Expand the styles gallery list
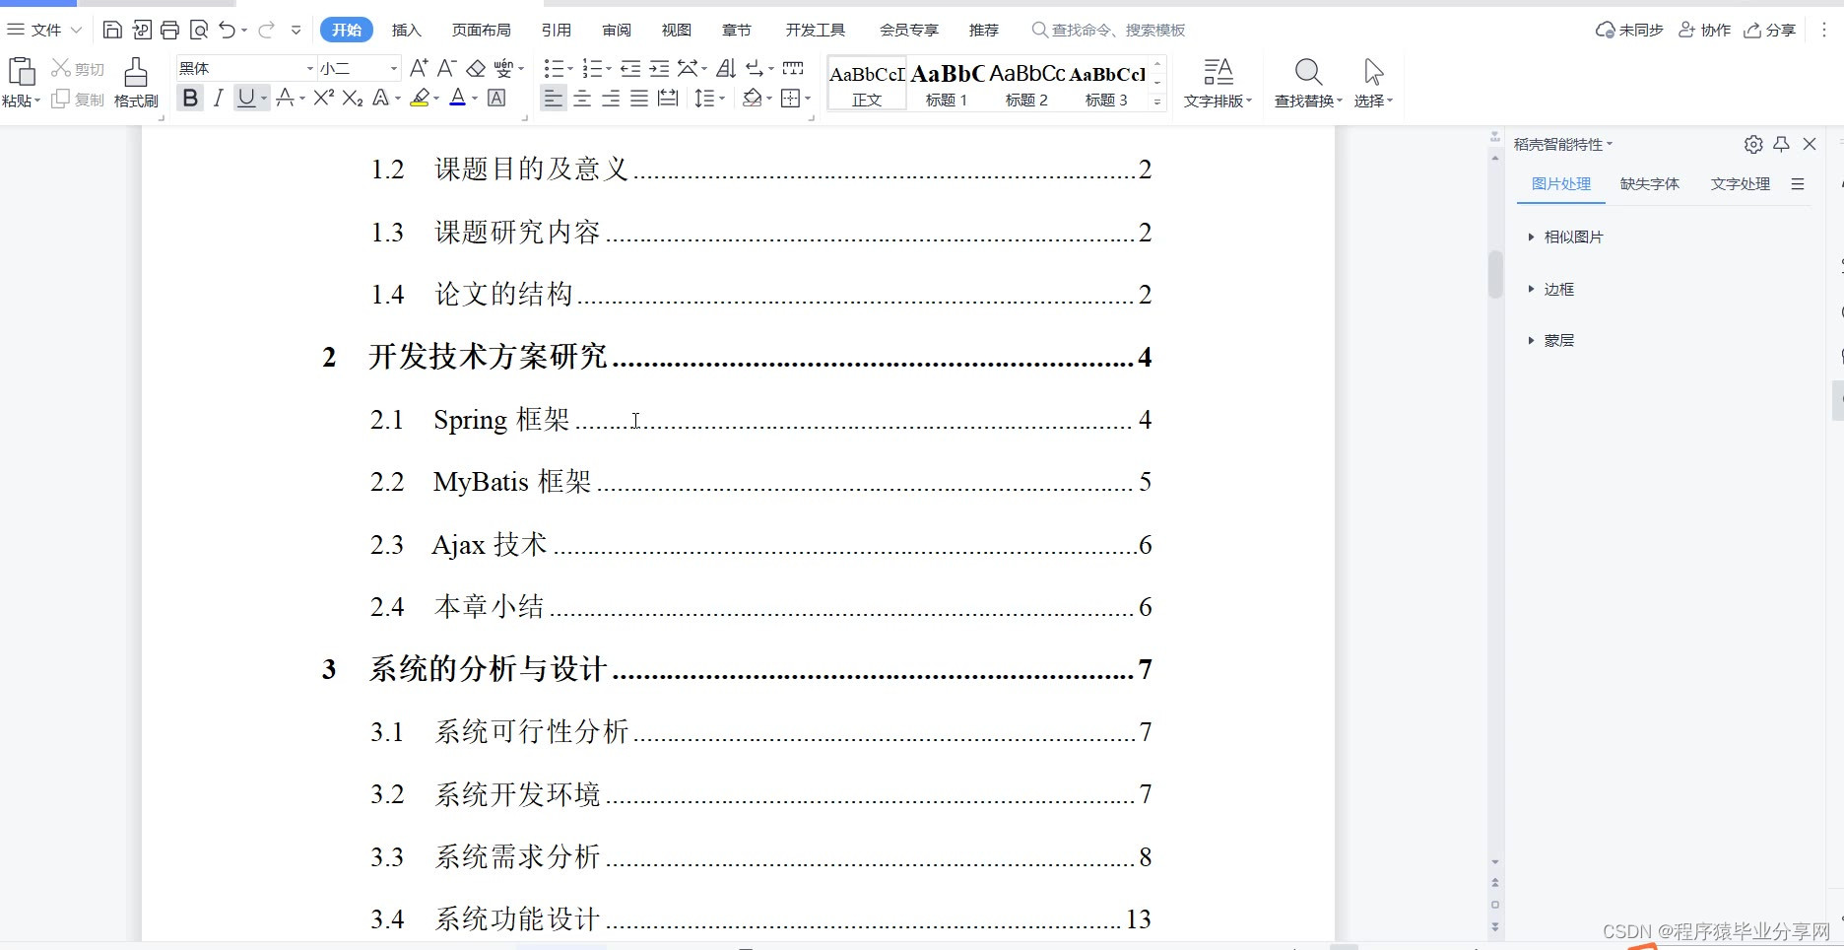This screenshot has width=1844, height=950. (1157, 102)
